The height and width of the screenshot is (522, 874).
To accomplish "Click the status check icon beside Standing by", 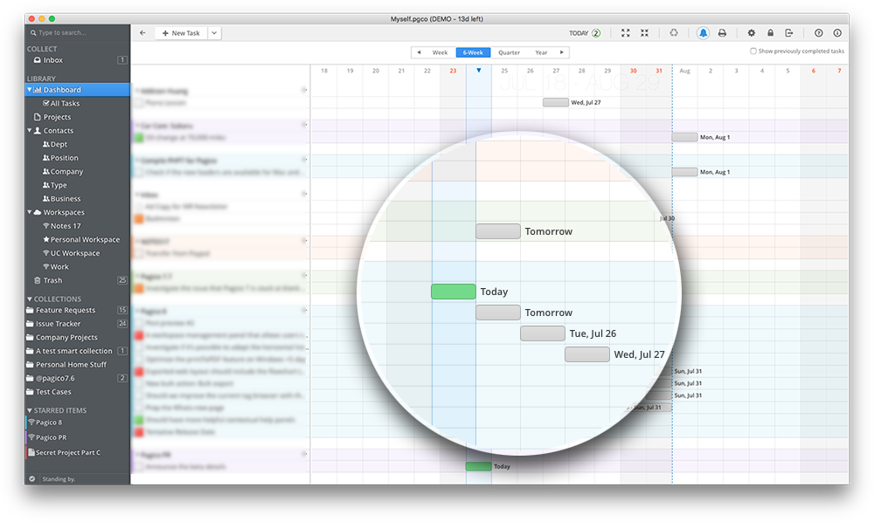I will (x=32, y=478).
